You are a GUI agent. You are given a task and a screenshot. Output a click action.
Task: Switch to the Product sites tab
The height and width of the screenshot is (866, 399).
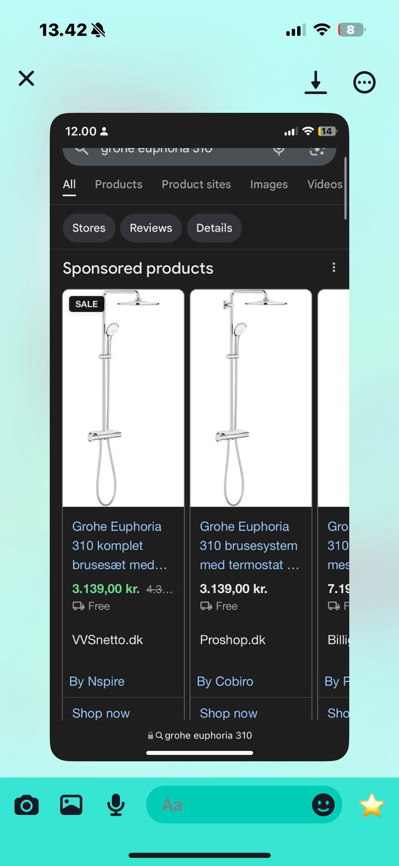pyautogui.click(x=196, y=184)
